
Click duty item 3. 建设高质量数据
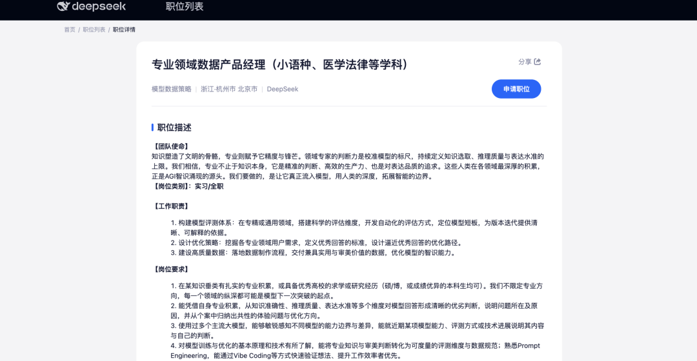(314, 253)
